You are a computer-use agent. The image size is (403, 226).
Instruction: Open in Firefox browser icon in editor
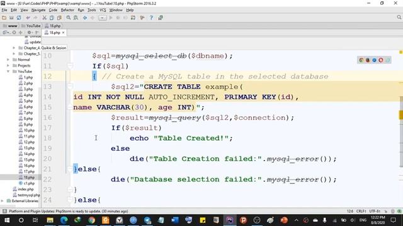[x=368, y=60]
